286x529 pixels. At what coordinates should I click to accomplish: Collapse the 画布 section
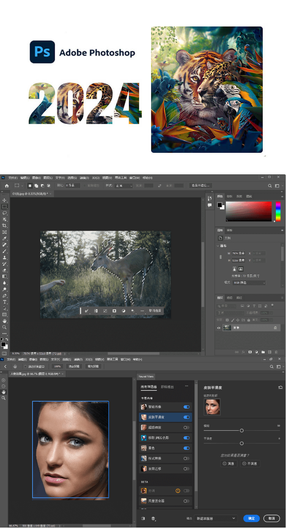[218, 246]
